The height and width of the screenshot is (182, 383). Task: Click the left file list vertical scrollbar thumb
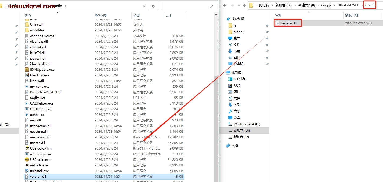click(x=216, y=129)
